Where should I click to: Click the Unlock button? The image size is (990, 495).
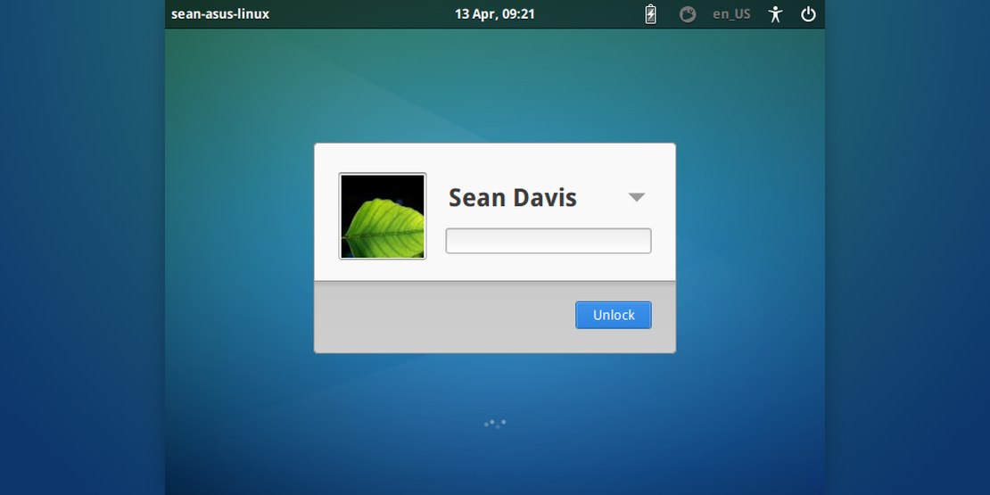tap(613, 315)
